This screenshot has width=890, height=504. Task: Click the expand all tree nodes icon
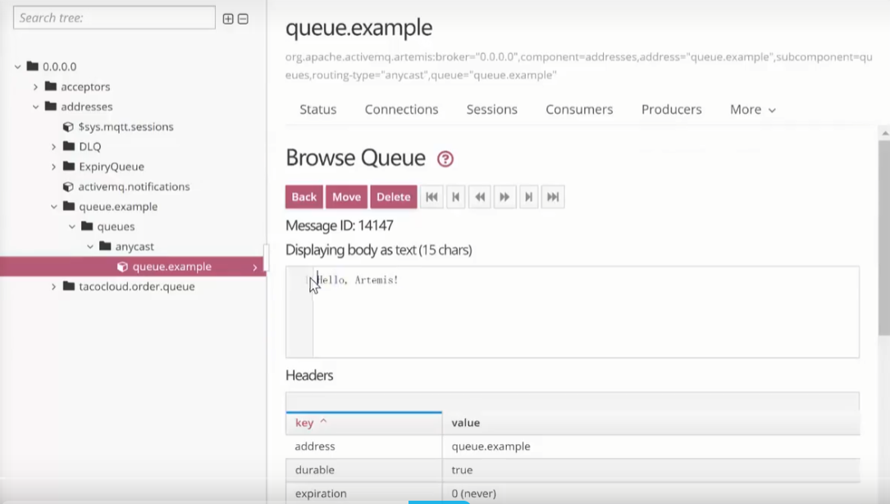(x=228, y=19)
